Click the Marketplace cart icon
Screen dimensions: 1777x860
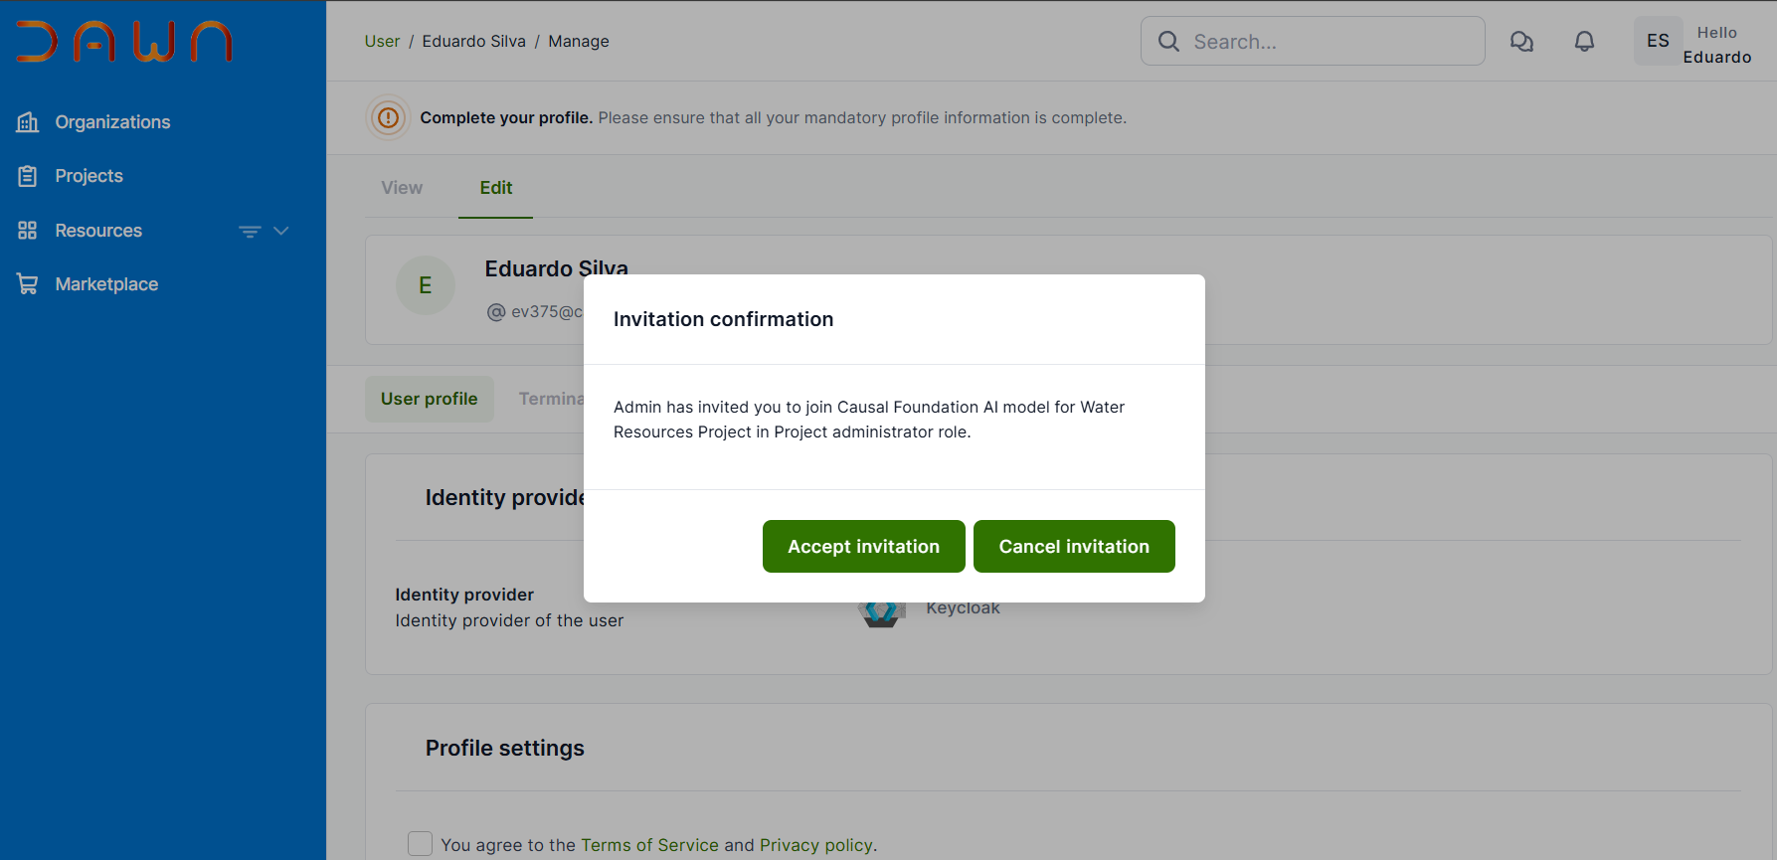click(x=28, y=284)
